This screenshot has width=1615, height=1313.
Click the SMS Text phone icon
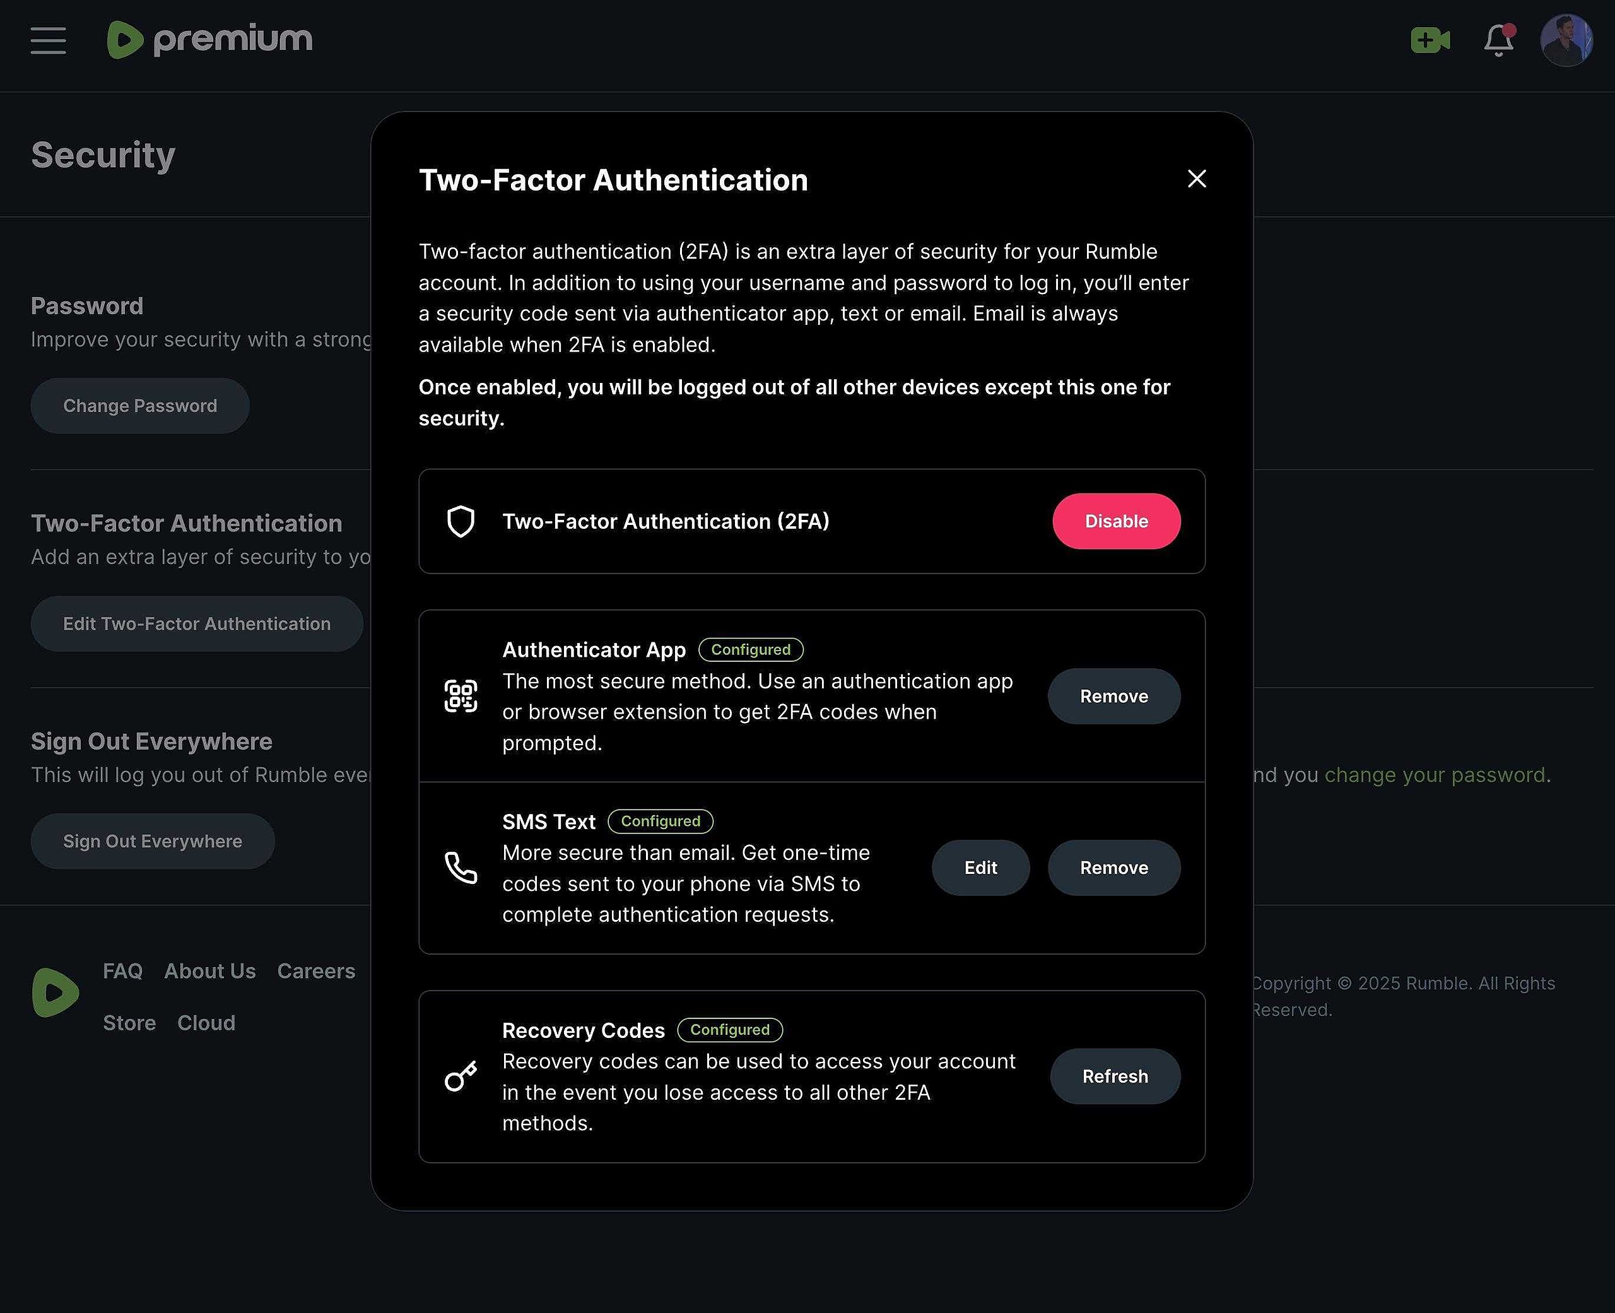click(x=461, y=868)
